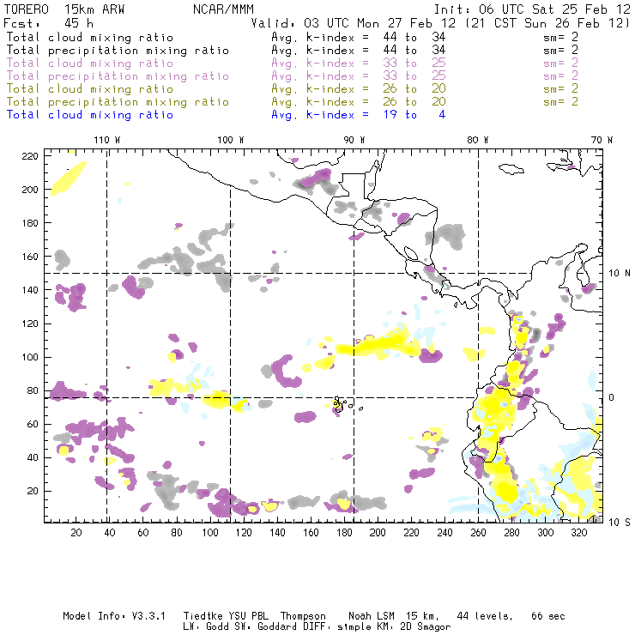Click '260' on the horizontal axis
Image resolution: width=635 pixels, height=635 pixels.
pyautogui.click(x=478, y=533)
